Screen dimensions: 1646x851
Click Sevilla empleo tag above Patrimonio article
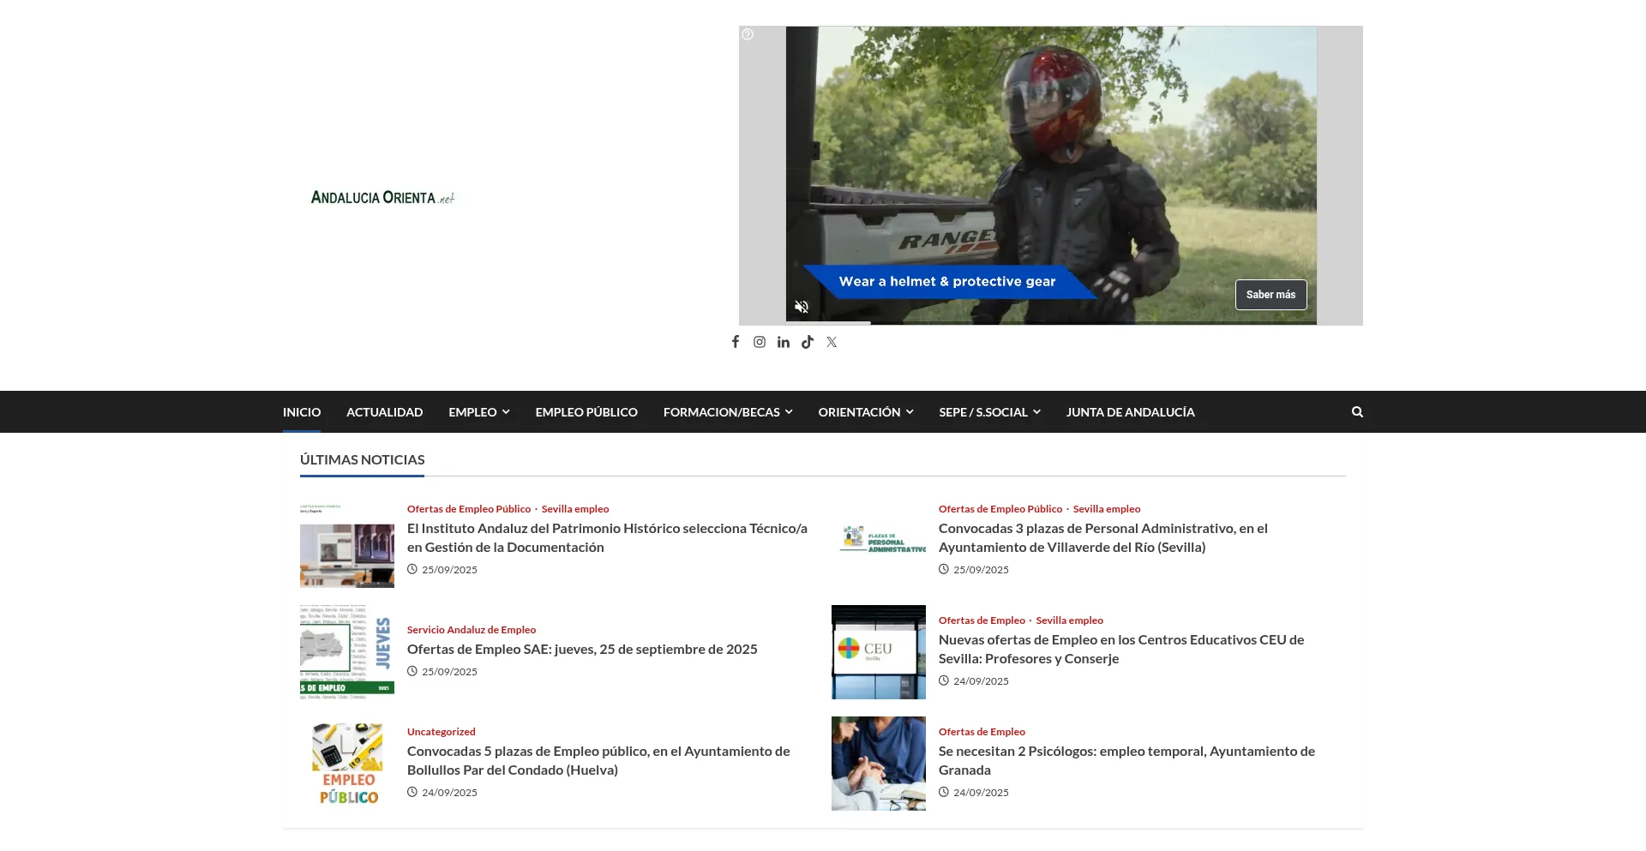coord(575,509)
